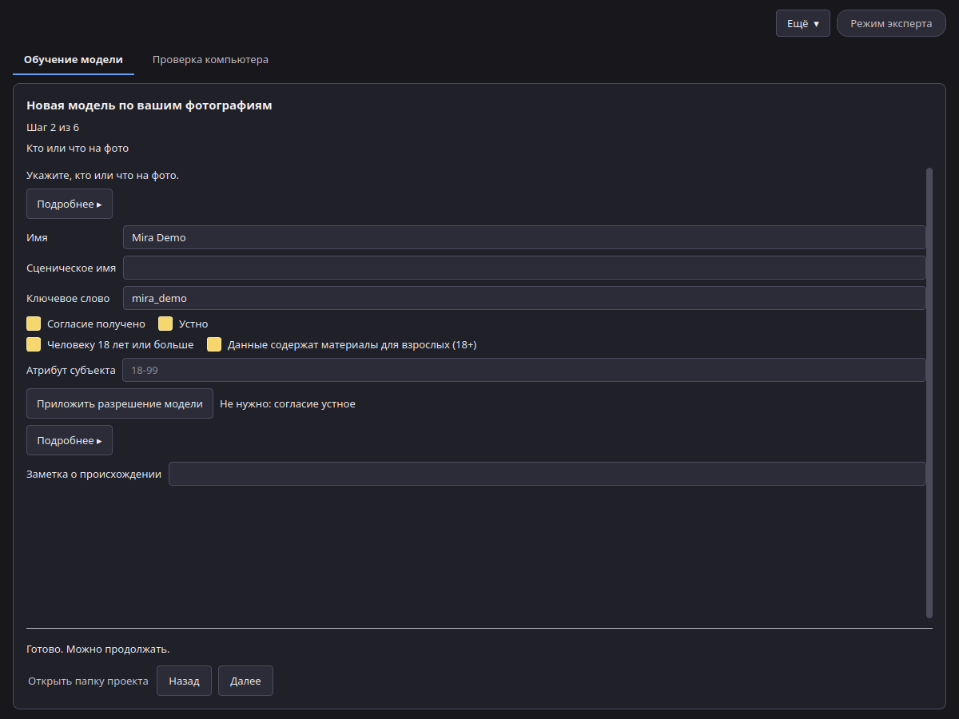
Task: Click the form's vertical scrollbar
Action: [x=929, y=392]
